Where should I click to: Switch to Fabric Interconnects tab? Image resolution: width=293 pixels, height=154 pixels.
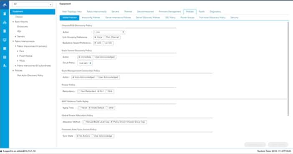click(96, 12)
